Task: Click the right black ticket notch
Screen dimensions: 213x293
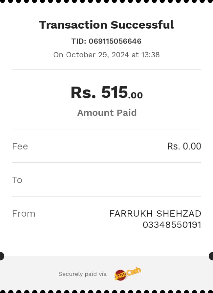Action: (211, 256)
